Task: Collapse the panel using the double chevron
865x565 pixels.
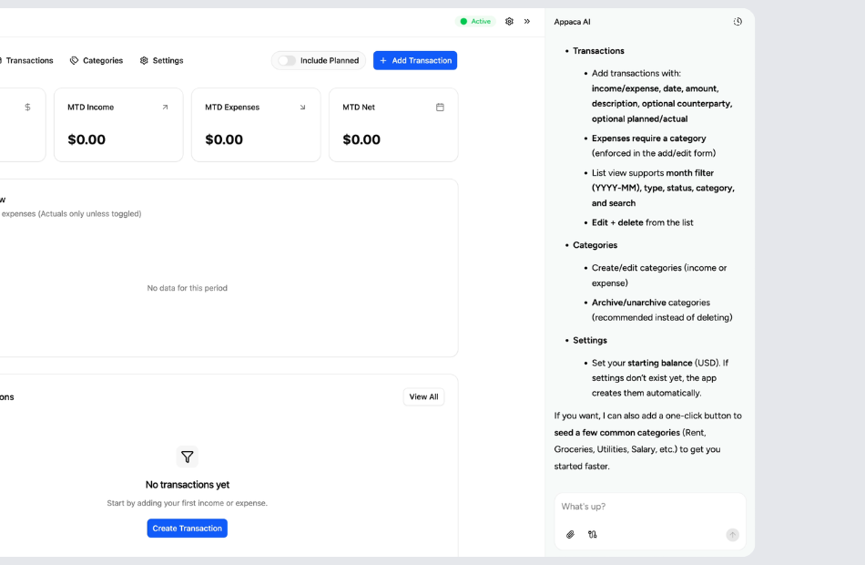Action: (x=528, y=21)
